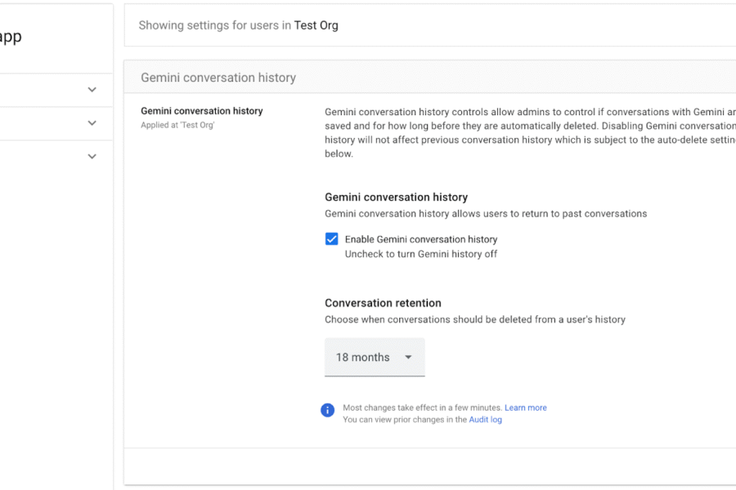View prior changes via the Audit log link
Viewport: 736px width, 490px height.
tap(485, 419)
